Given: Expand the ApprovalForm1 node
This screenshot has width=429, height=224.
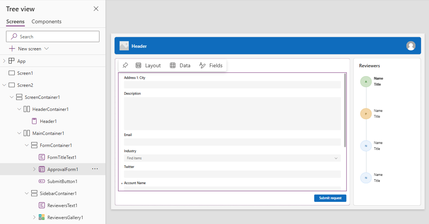Looking at the screenshot, I should 34,169.
